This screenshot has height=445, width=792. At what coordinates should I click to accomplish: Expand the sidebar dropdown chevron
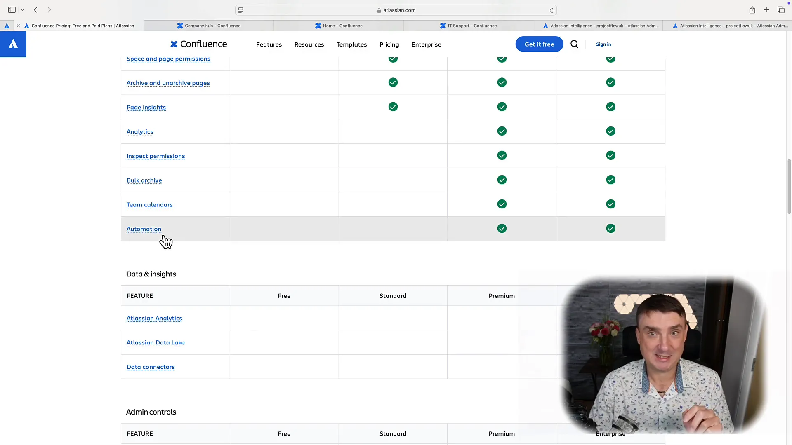click(23, 10)
